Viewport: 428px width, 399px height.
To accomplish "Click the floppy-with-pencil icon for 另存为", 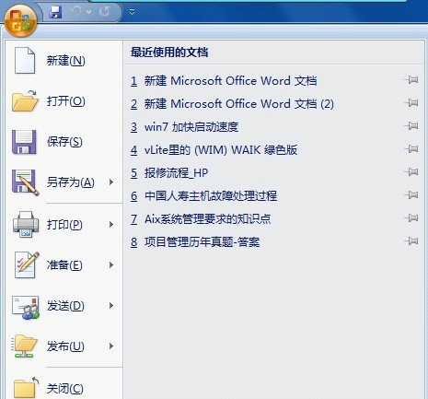I will pos(26,182).
